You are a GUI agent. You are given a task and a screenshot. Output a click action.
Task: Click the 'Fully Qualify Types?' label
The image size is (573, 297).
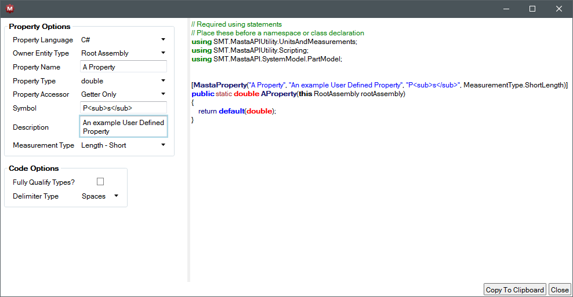[44, 182]
